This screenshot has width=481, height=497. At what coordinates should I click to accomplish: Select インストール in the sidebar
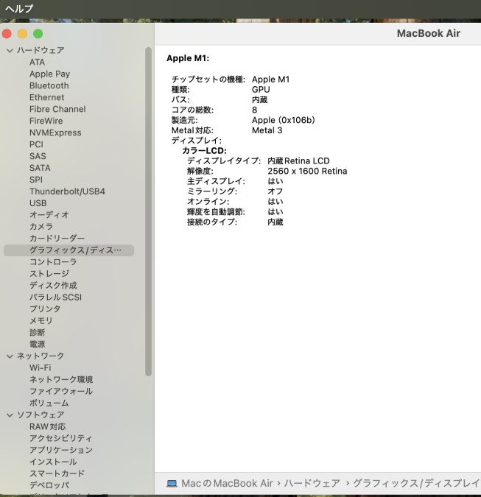[53, 462]
